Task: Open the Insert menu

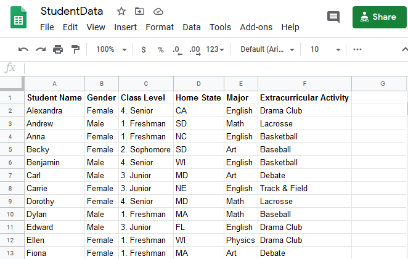Action: (125, 27)
